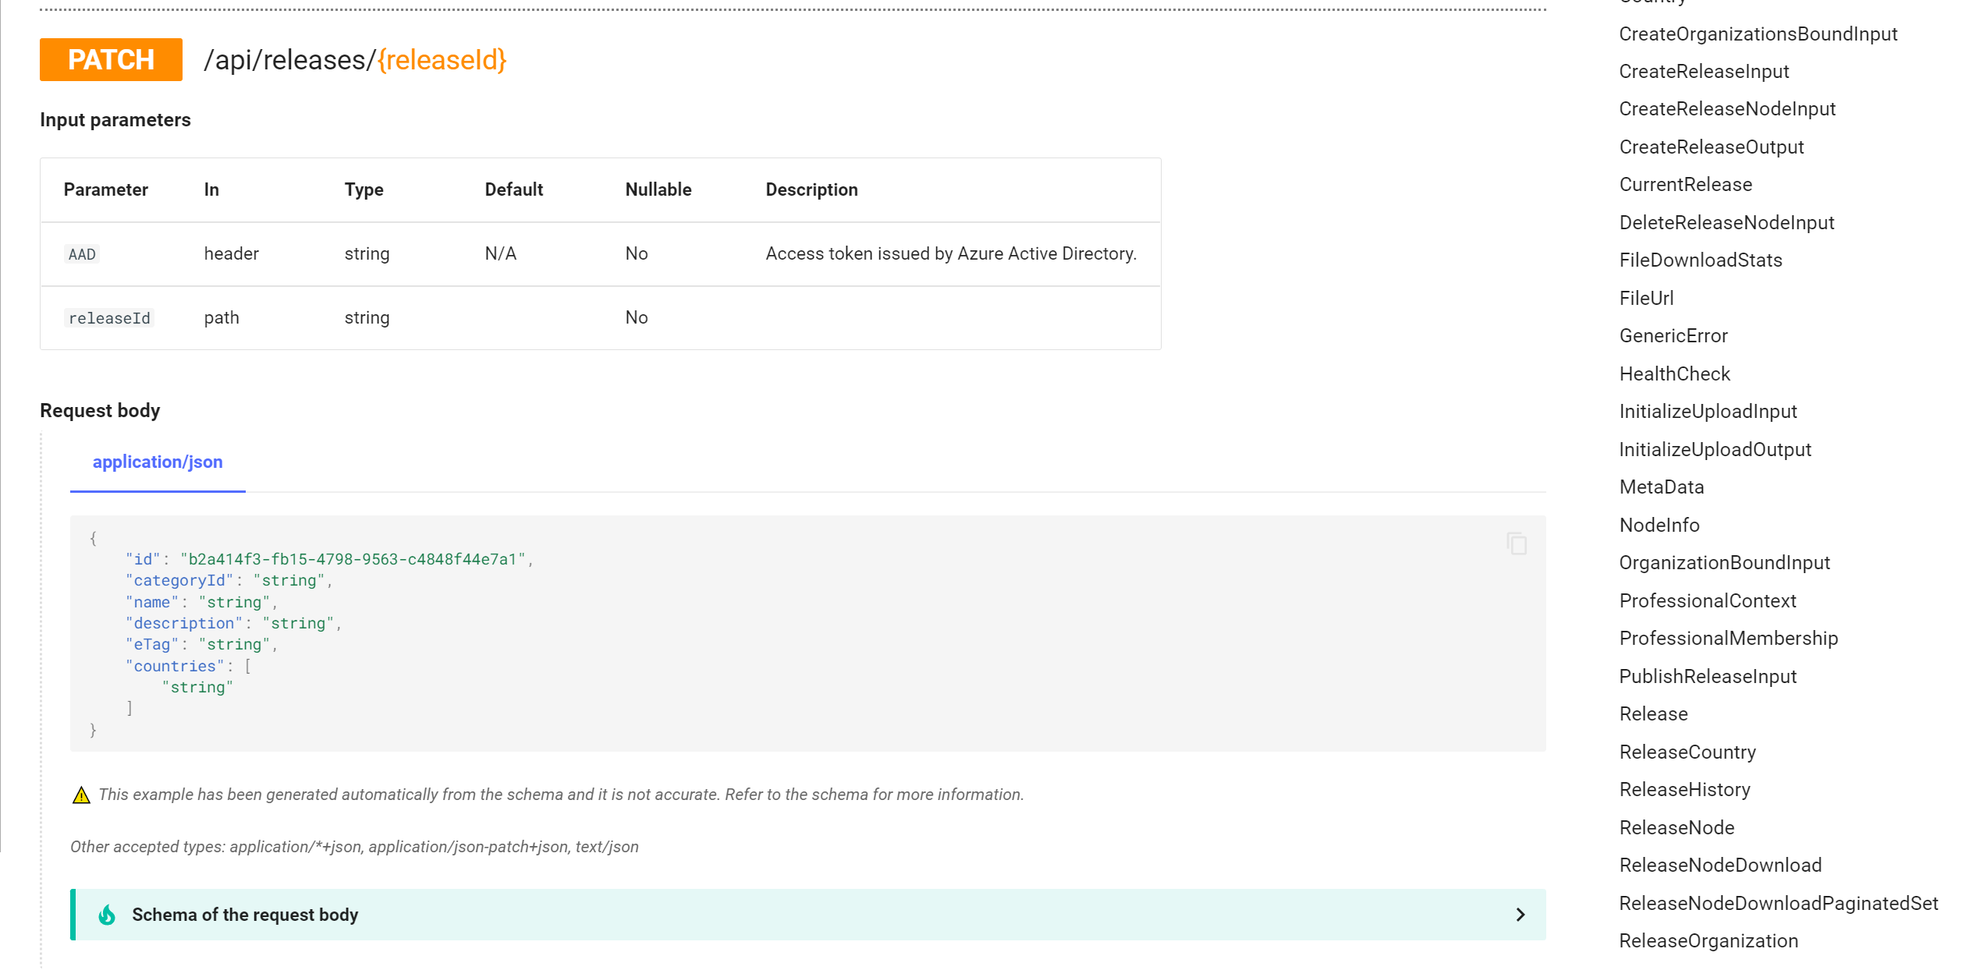
Task: Switch to the application/json tab
Action: pyautogui.click(x=158, y=462)
